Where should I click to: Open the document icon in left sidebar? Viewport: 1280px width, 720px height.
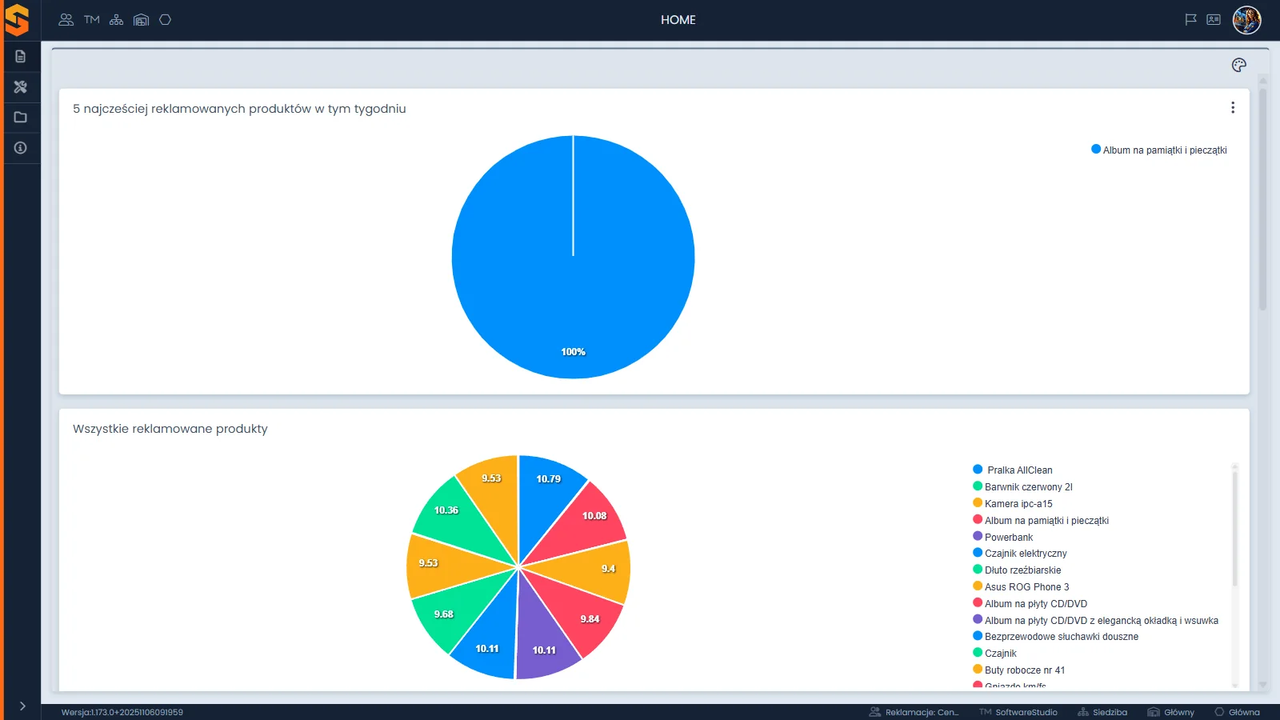[x=21, y=57]
